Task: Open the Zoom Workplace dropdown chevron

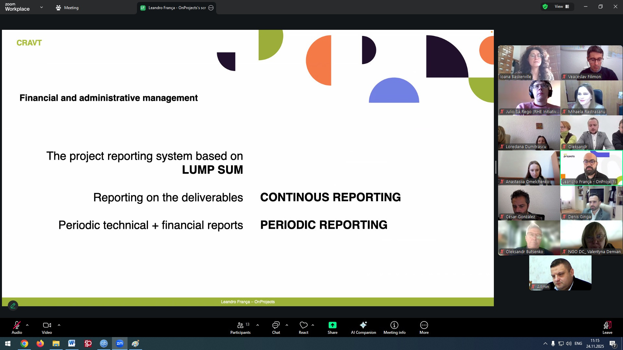Action: [42, 7]
